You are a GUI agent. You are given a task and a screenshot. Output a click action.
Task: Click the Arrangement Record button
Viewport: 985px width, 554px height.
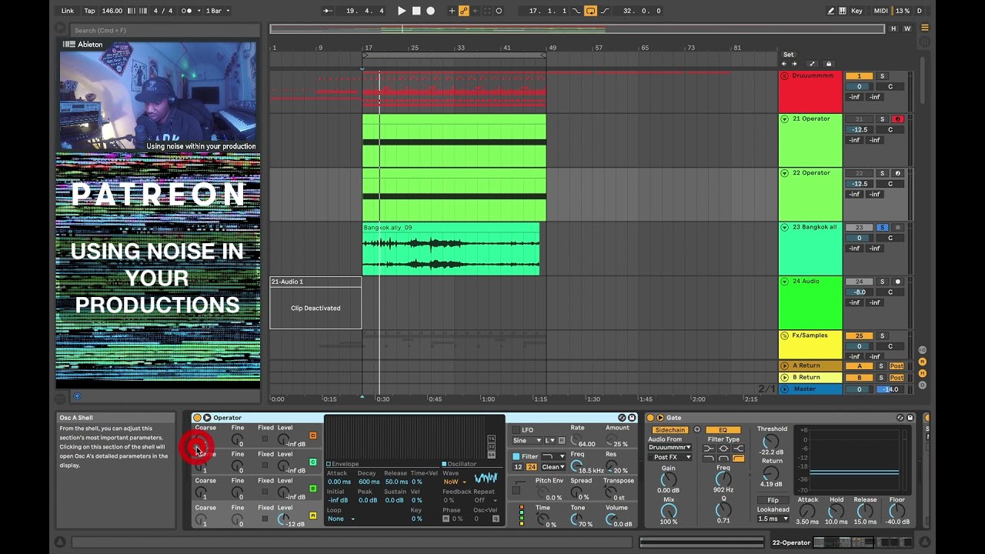430,11
